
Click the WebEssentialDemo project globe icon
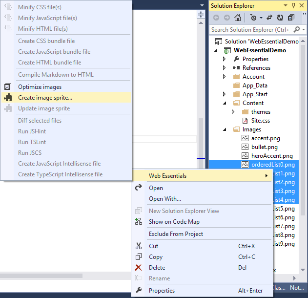coord(227,51)
